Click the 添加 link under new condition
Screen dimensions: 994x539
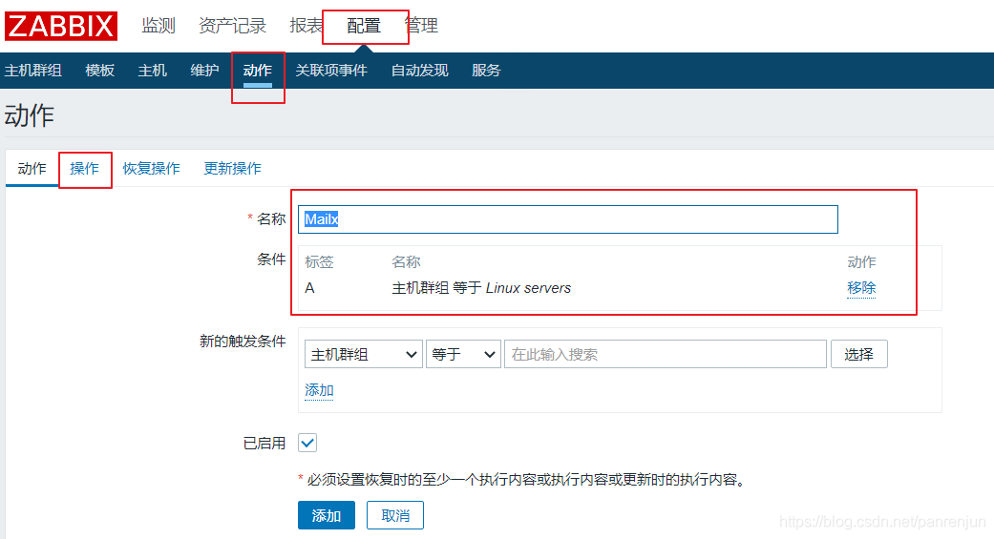coord(319,390)
